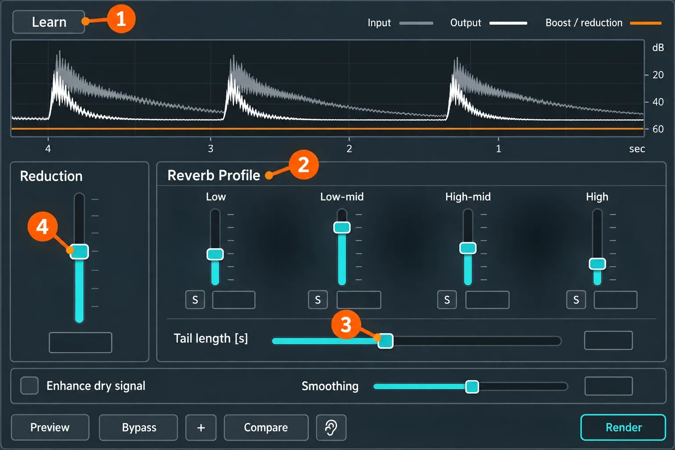Click the Low band slider handle
Viewport: 675px width, 450px height.
click(x=215, y=254)
